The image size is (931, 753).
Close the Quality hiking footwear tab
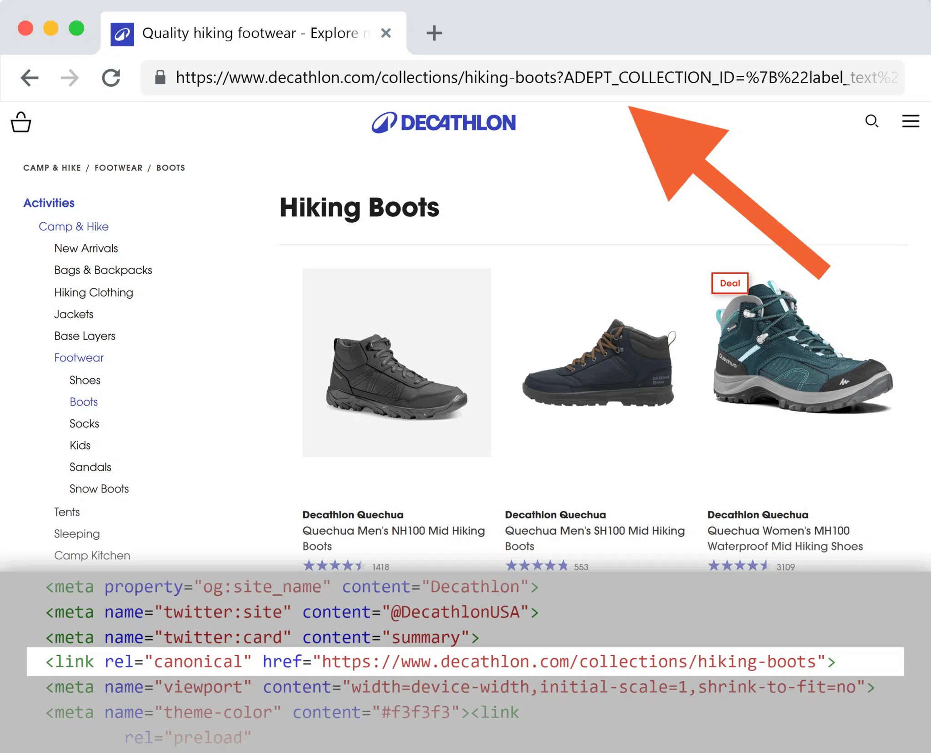(x=386, y=33)
